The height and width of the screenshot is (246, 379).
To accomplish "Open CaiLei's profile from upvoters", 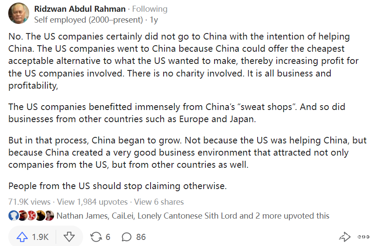I will click(x=122, y=216).
